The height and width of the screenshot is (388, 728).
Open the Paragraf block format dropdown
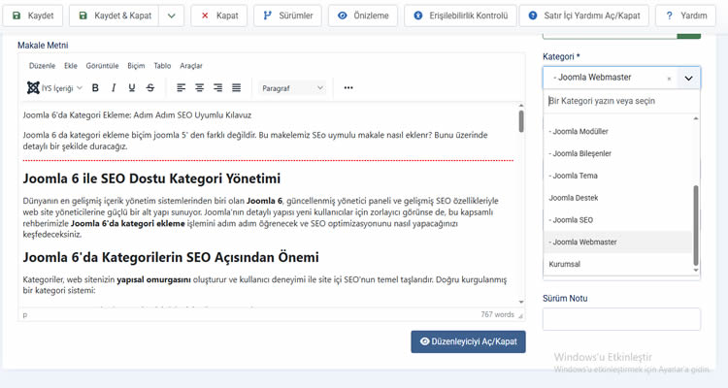[x=293, y=88]
